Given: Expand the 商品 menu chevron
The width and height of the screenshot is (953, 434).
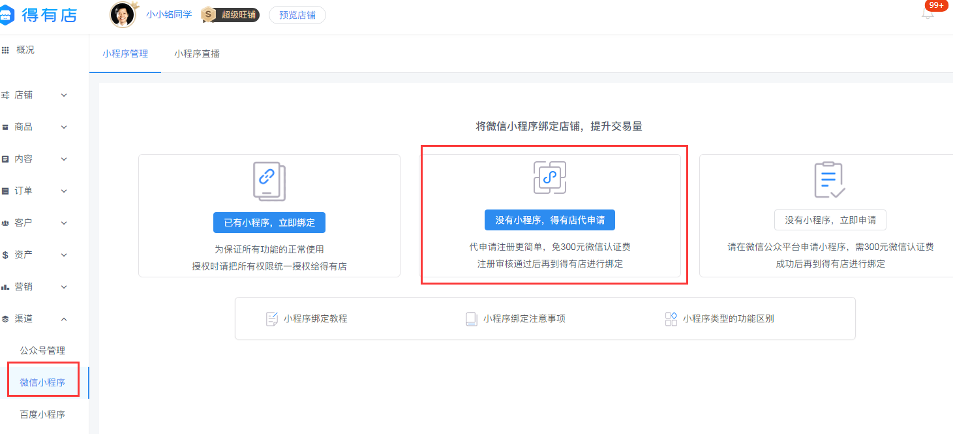Looking at the screenshot, I should pyautogui.click(x=64, y=127).
